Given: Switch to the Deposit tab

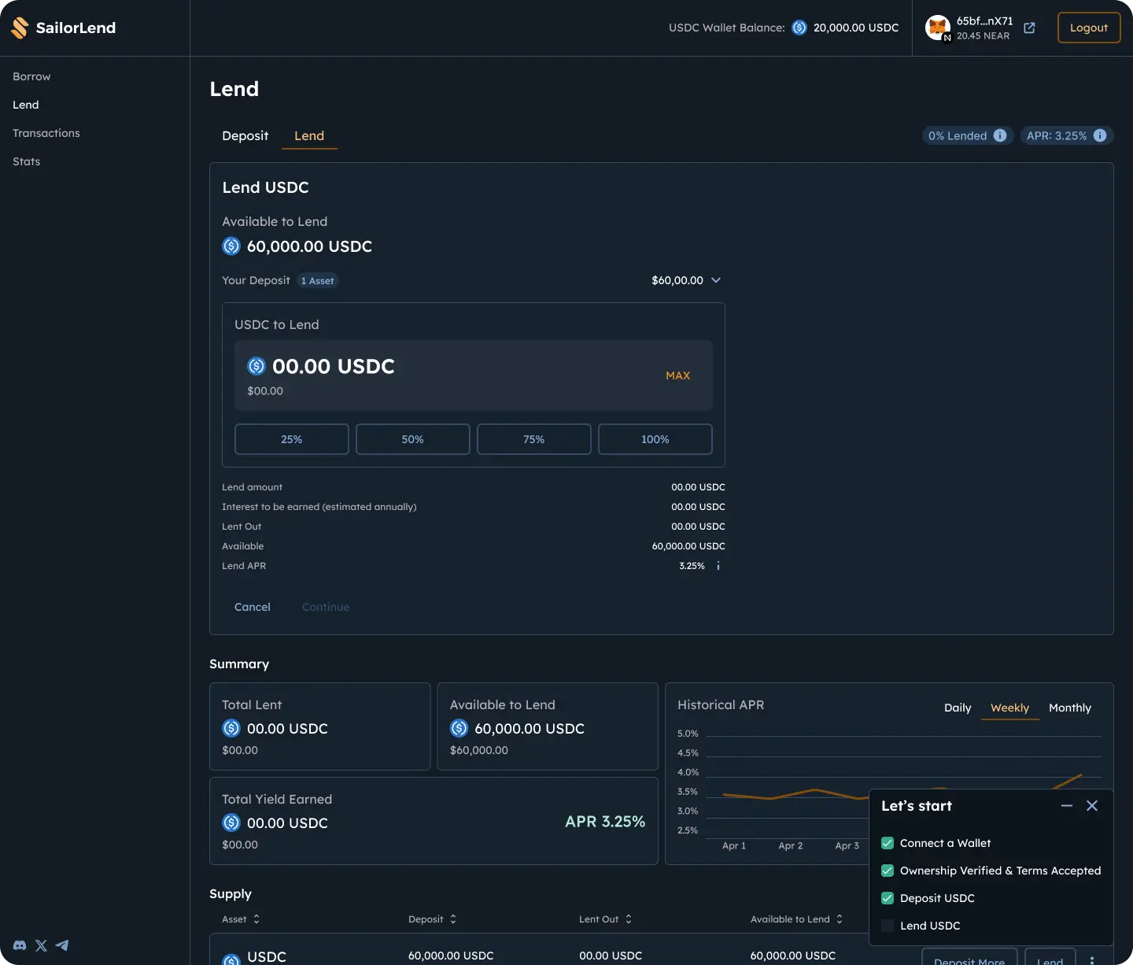Looking at the screenshot, I should pos(245,136).
